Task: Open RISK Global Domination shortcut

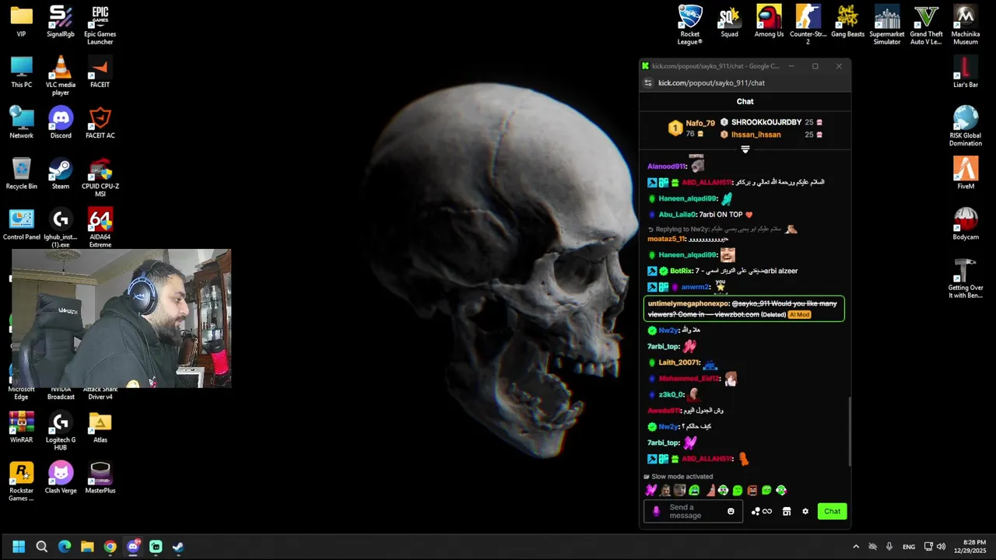Action: (966, 126)
